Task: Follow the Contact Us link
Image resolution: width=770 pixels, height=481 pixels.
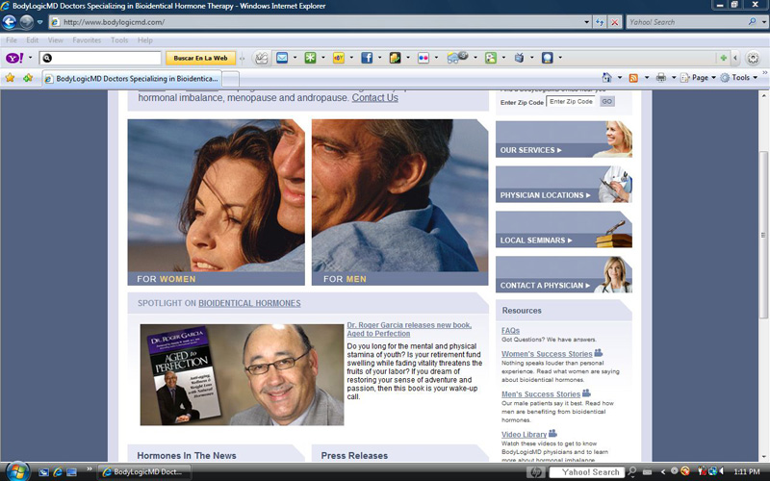Action: 374,97
